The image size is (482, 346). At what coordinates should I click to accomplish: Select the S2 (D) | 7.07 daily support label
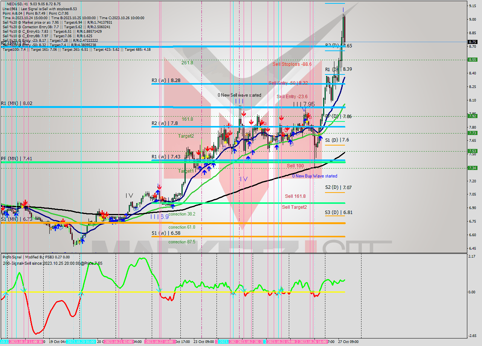pyautogui.click(x=339, y=187)
